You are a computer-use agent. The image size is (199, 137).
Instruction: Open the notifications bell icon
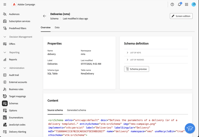(179, 4)
